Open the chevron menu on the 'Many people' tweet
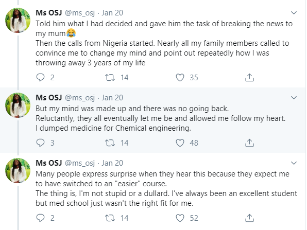The width and height of the screenshot is (307, 230). [x=294, y=163]
